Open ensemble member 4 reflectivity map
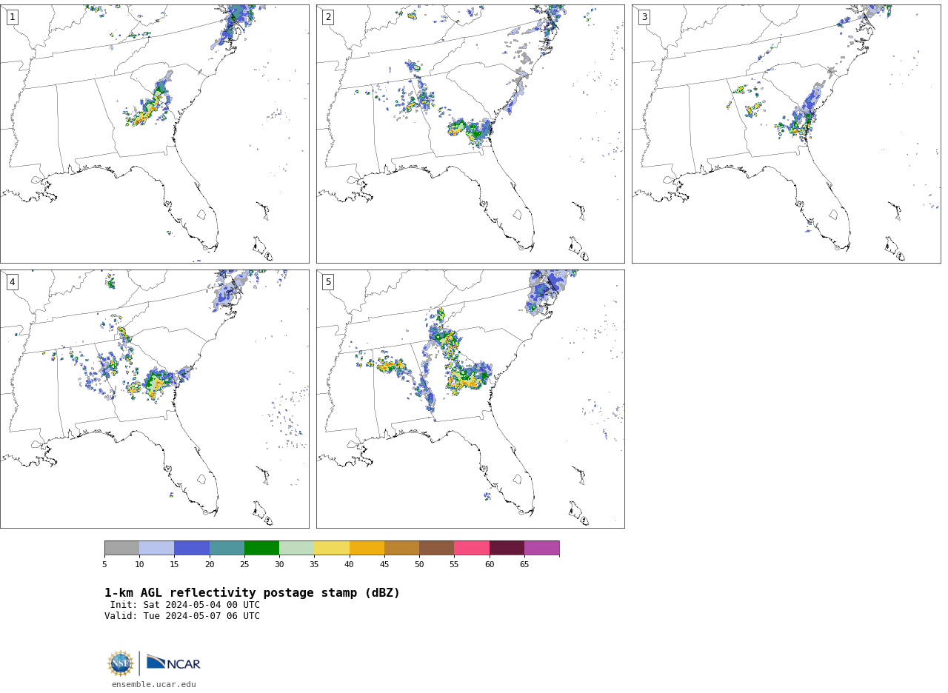 coord(154,399)
